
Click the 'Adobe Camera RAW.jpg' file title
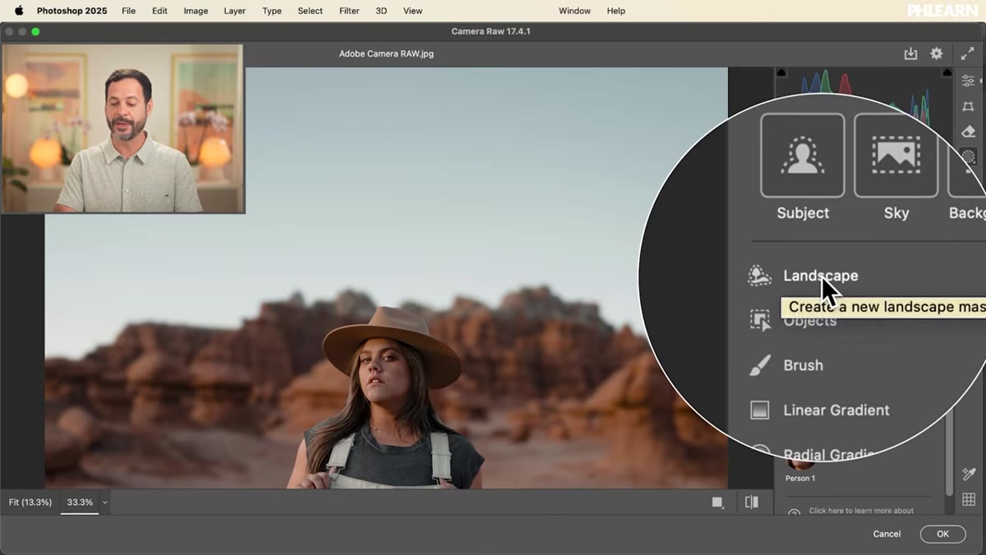pos(386,53)
